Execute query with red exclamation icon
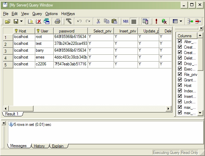This screenshot has width=205, height=156. [156, 21]
